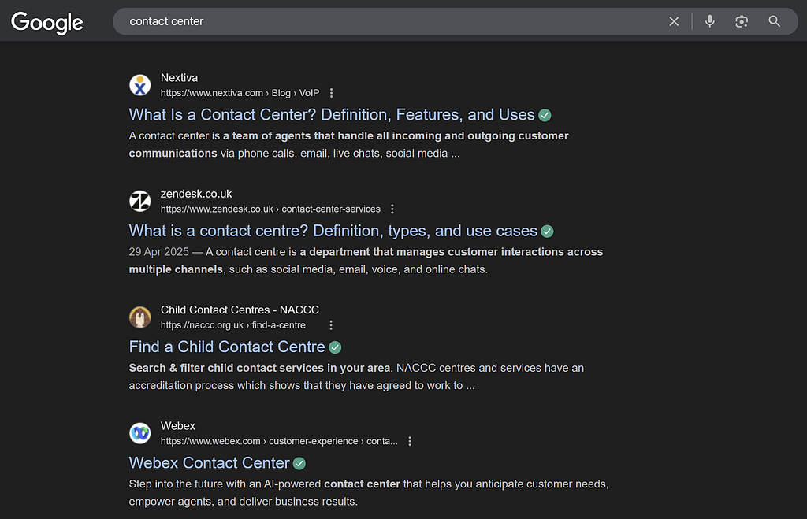
Task: Open the three-dot menu for zendesk.co.uk result
Action: (x=392, y=209)
